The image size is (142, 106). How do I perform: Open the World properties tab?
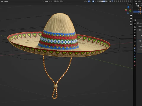[x=135, y=38]
